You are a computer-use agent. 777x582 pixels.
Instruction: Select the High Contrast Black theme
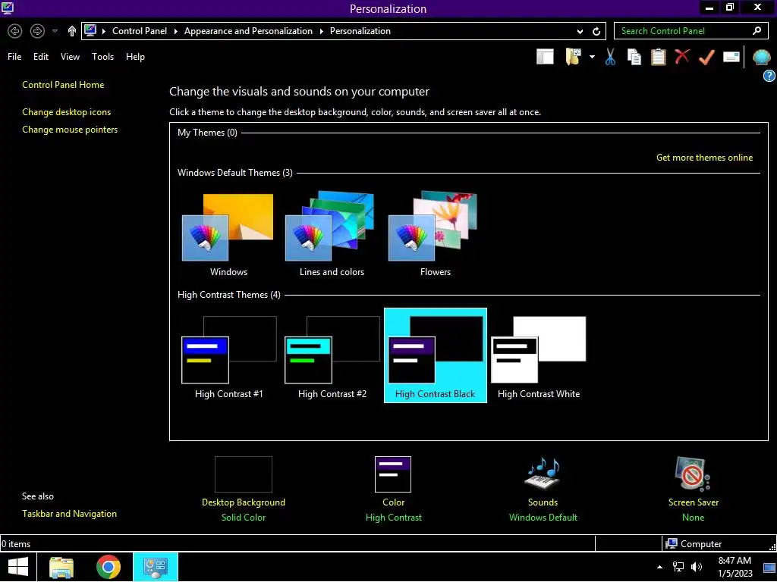(435, 356)
